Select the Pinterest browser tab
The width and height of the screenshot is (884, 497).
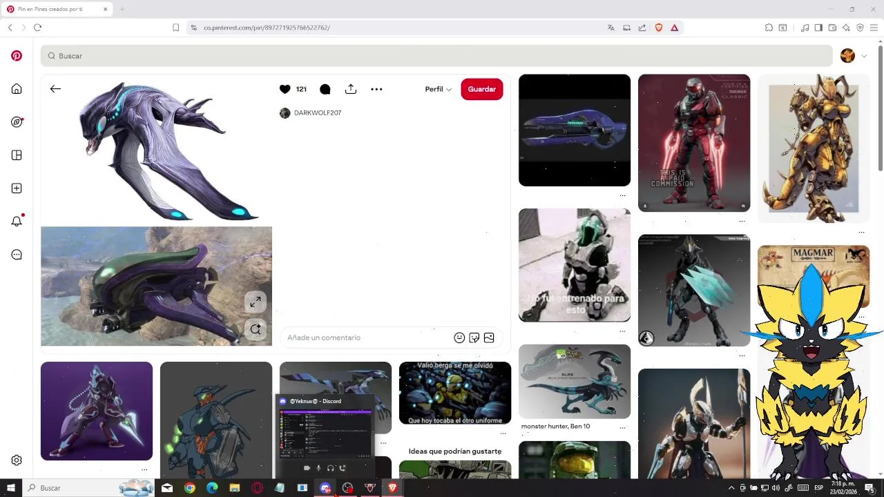[x=57, y=9]
